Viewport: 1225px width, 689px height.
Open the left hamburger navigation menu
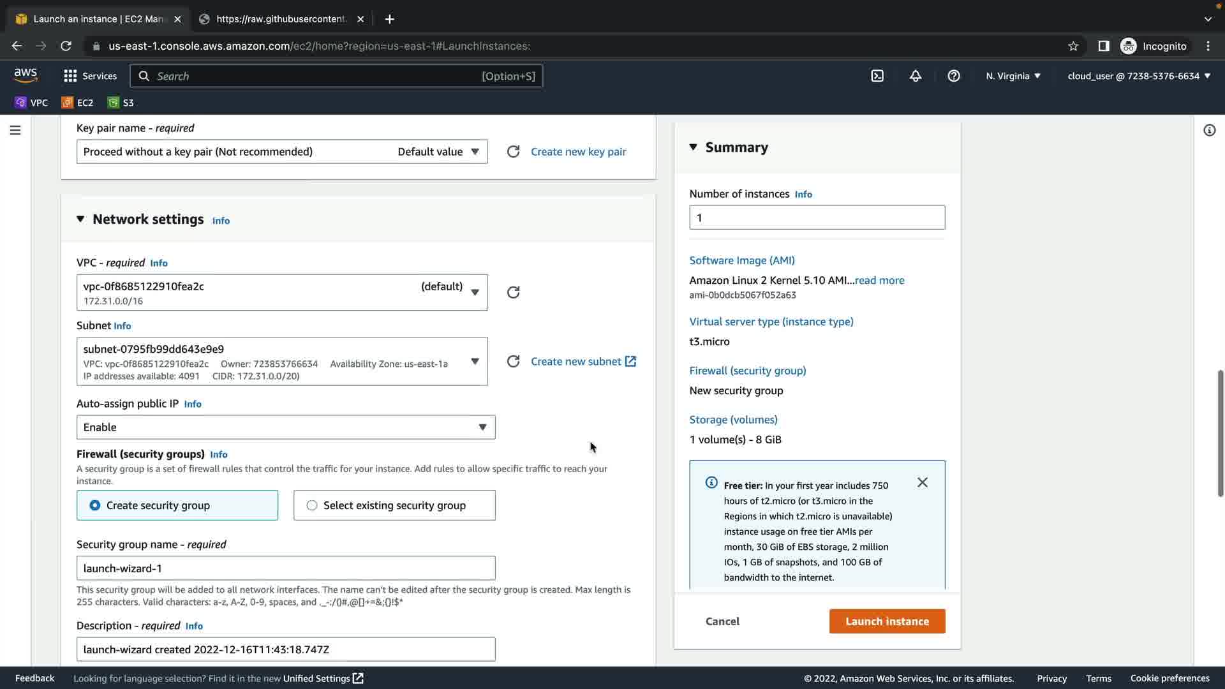pyautogui.click(x=15, y=130)
